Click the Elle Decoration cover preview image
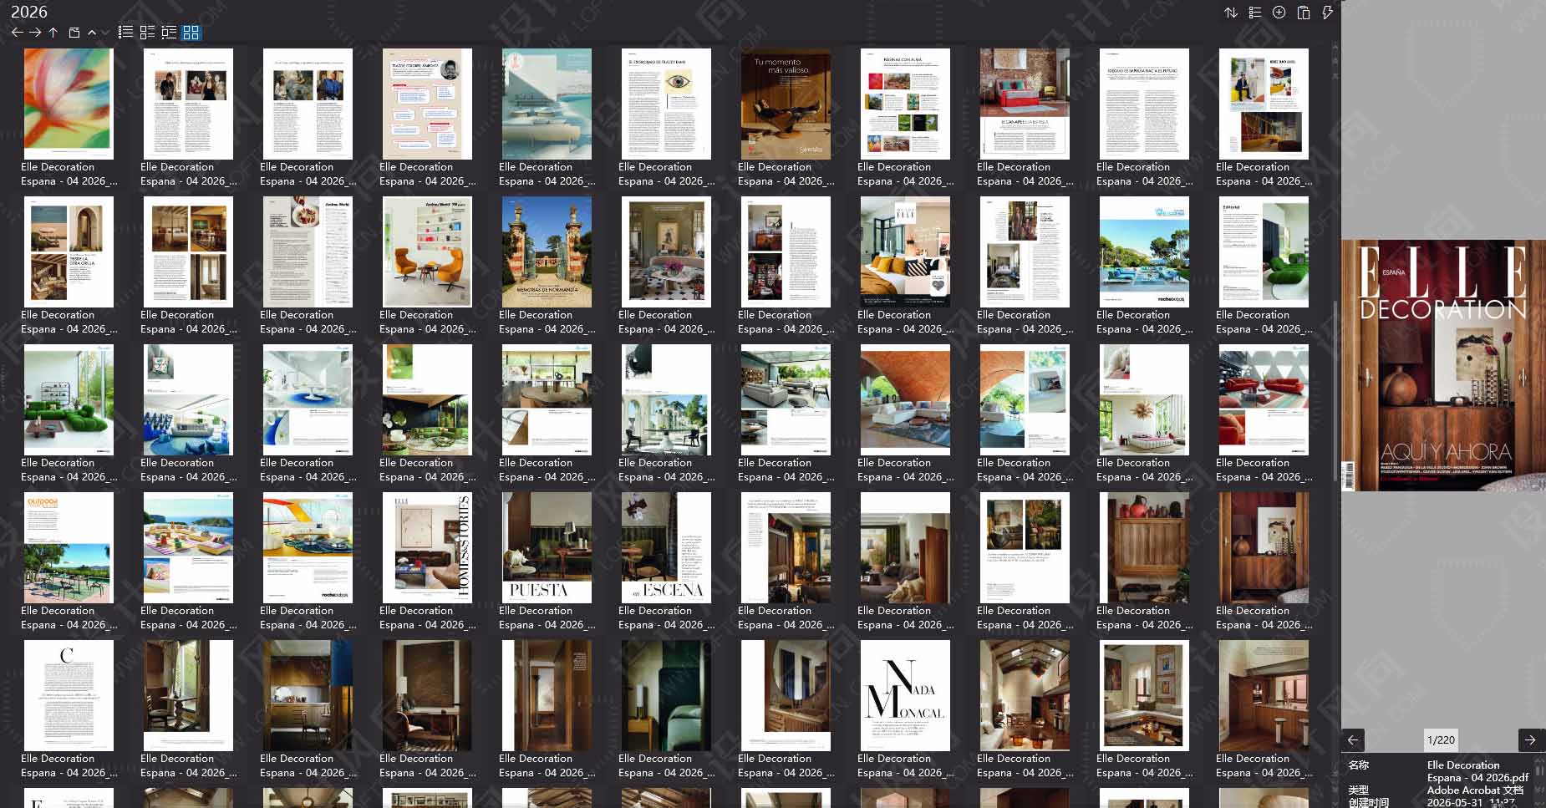The width and height of the screenshot is (1546, 808). pyautogui.click(x=1444, y=366)
